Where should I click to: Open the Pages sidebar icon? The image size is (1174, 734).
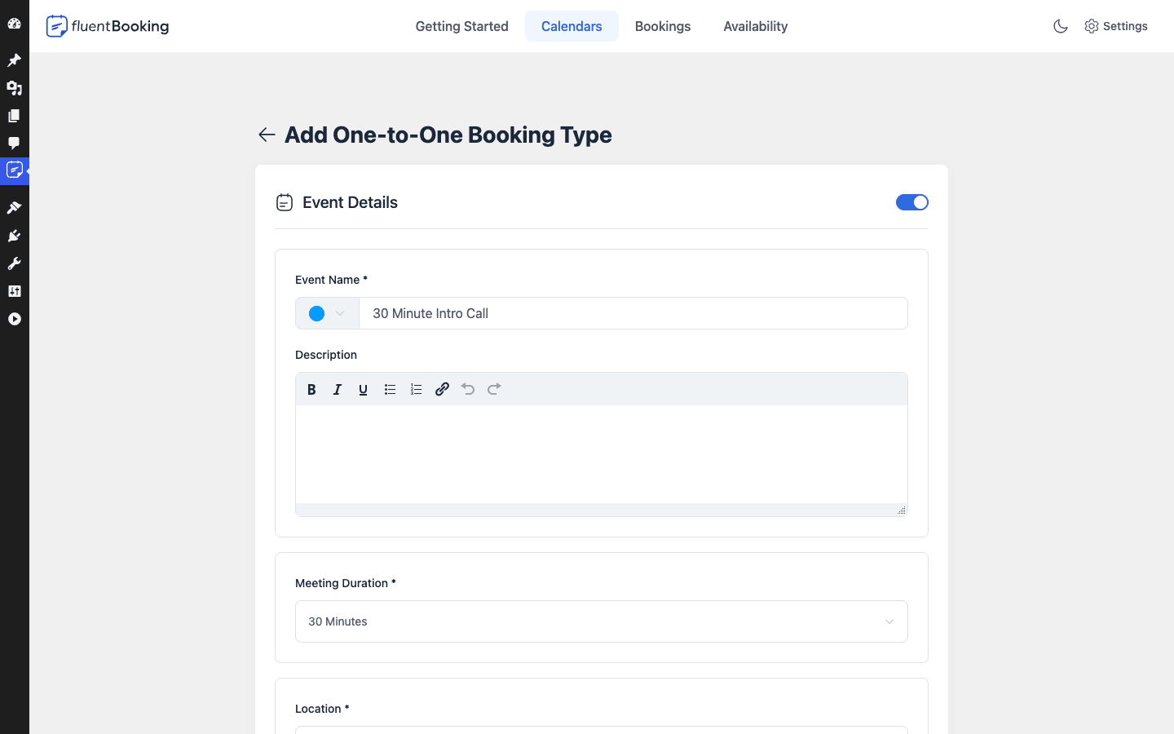point(14,116)
